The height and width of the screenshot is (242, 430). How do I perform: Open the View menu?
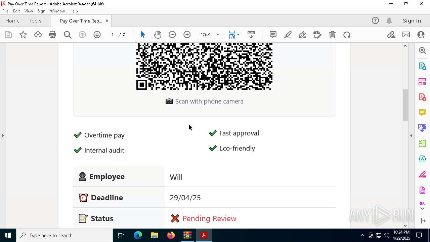tap(29, 11)
